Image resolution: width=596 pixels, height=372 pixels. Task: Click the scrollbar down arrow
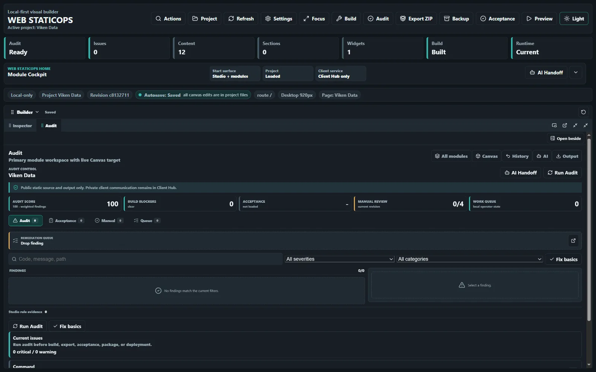[589, 365]
